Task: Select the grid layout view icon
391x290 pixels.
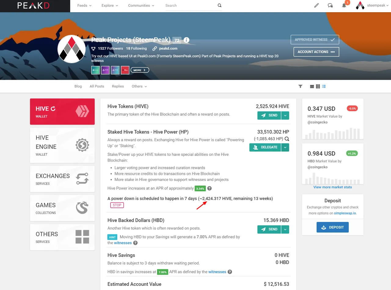Action: (318, 86)
